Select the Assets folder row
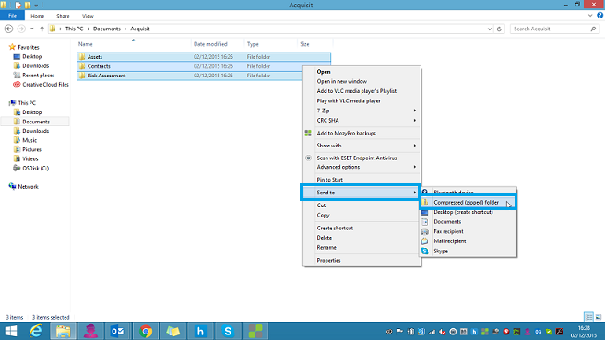This screenshot has height=340, width=605. click(x=204, y=57)
